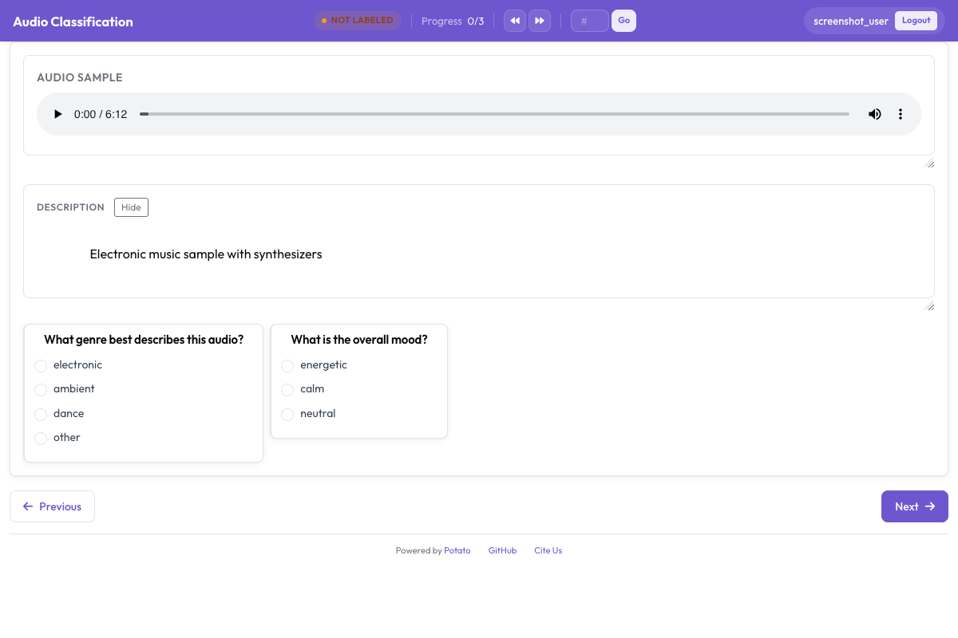Mute the audio player volume

(x=875, y=114)
